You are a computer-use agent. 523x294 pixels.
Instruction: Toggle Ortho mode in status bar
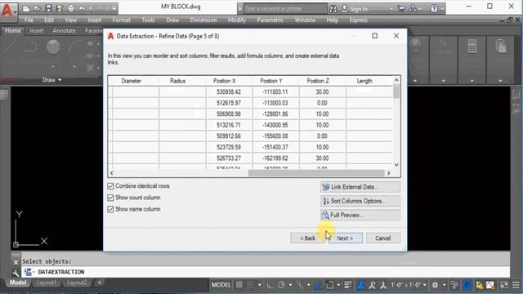click(x=270, y=285)
